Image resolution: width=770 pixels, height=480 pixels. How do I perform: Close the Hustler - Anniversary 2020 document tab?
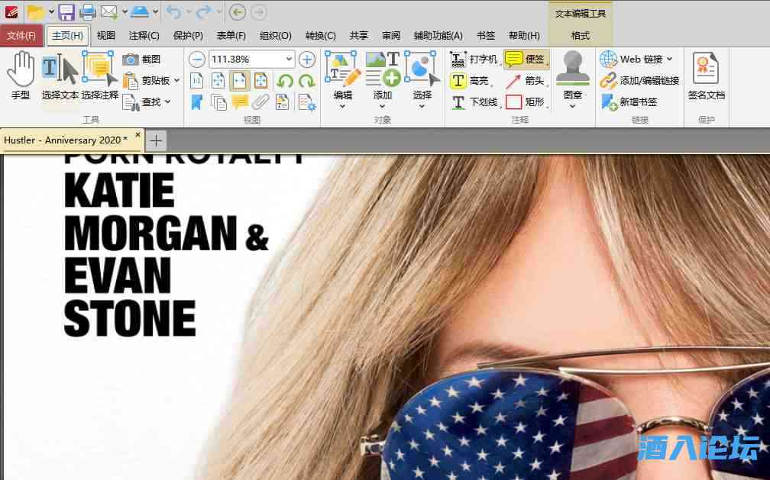pos(137,134)
